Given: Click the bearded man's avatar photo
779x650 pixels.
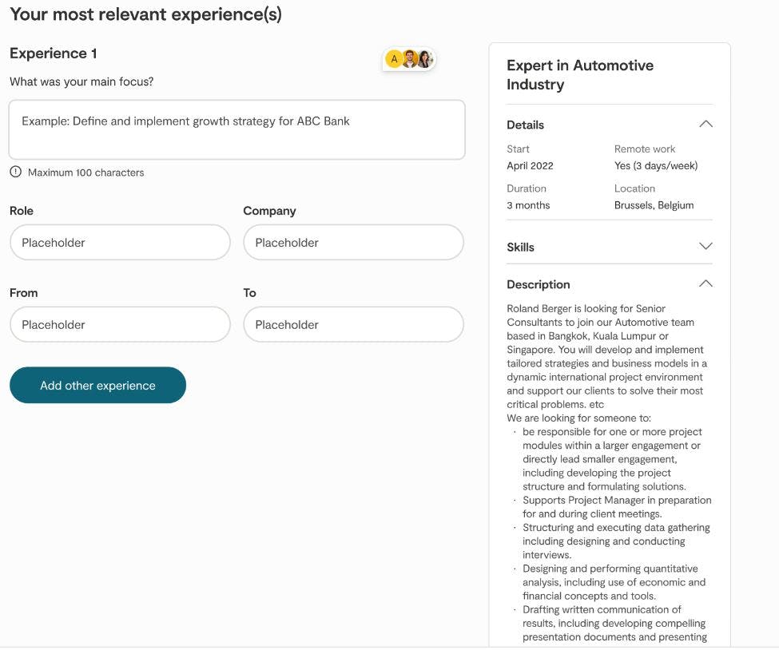Looking at the screenshot, I should tap(410, 59).
